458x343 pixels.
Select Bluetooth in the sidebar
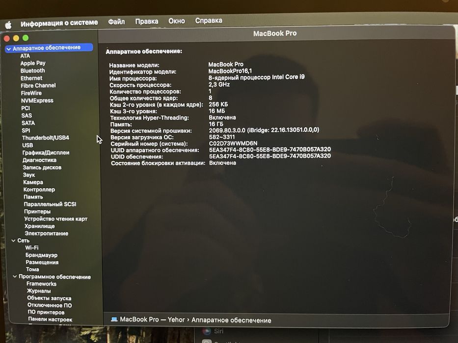[x=33, y=71]
